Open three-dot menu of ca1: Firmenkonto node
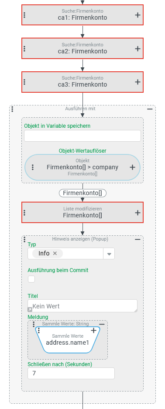This screenshot has height=409, width=165. pos(24,15)
